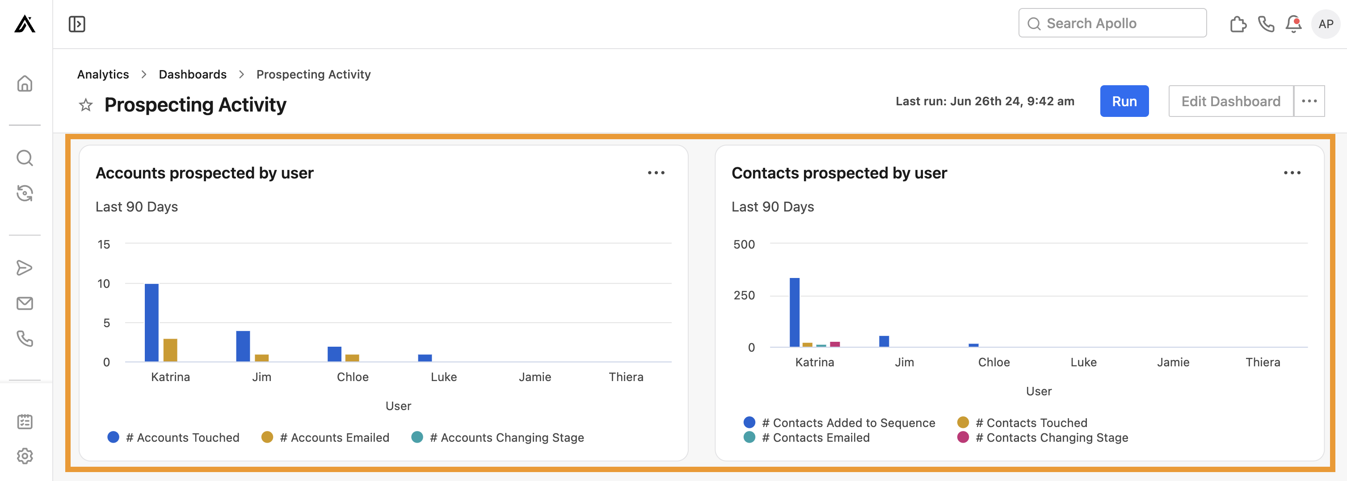Toggle # Contacts Changing Stage legend entry
Screen dimensions: 1347x481
[x=1043, y=438]
